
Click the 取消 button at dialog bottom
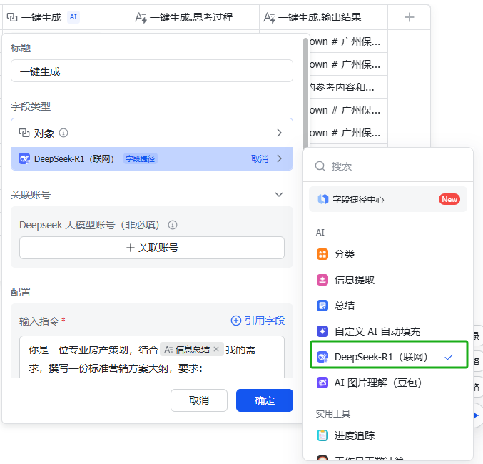(199, 400)
